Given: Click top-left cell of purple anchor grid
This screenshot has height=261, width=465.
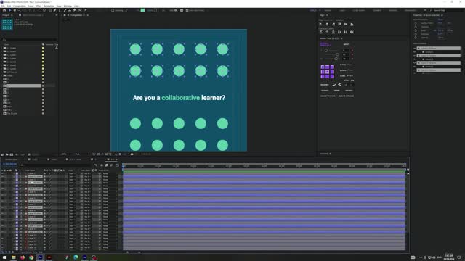Looking at the screenshot, I should click(x=323, y=67).
